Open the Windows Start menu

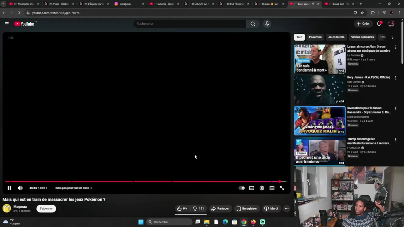tap(141, 222)
